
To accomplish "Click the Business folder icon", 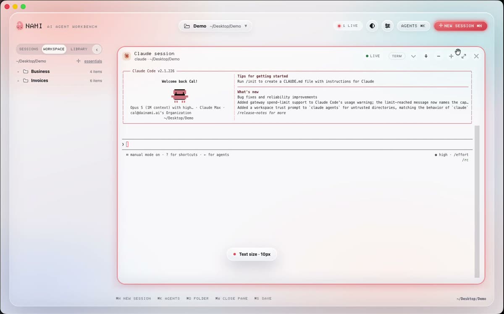I will click(x=26, y=71).
